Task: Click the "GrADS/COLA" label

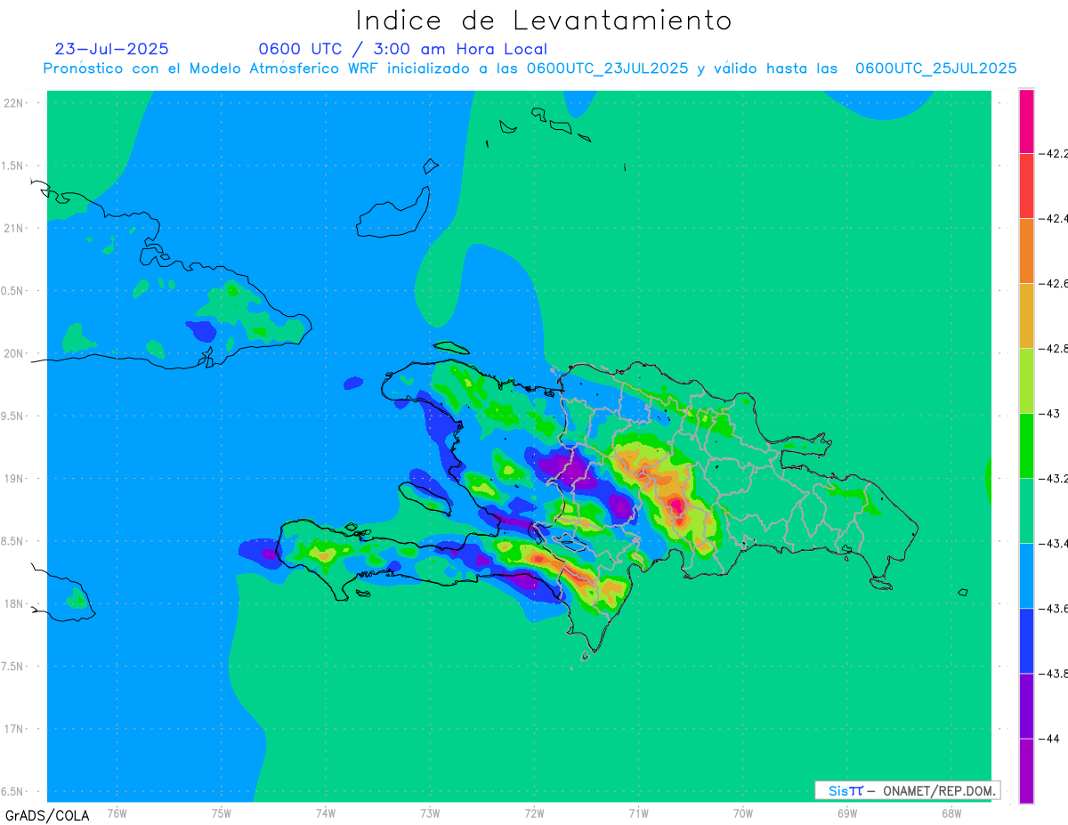Action: tap(47, 815)
